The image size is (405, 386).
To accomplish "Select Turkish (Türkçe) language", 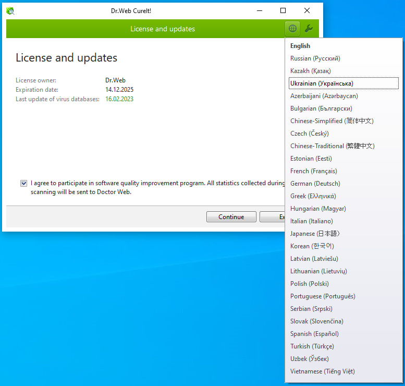I will [343, 346].
